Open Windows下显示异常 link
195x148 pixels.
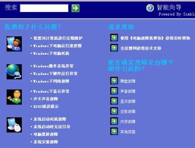point(51,91)
